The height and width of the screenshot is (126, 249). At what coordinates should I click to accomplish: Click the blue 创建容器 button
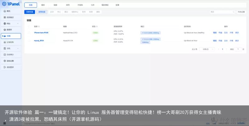(x=30, y=12)
